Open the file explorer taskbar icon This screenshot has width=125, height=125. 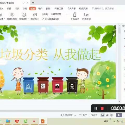pos(8,121)
